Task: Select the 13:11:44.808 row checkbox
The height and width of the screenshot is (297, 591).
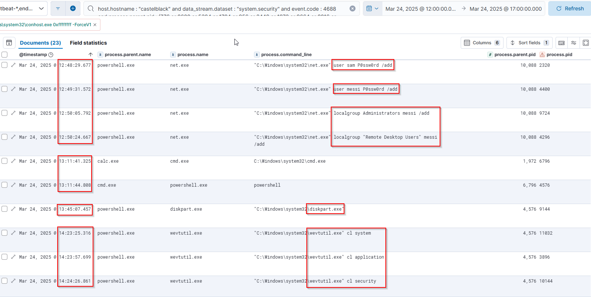Action: point(4,185)
